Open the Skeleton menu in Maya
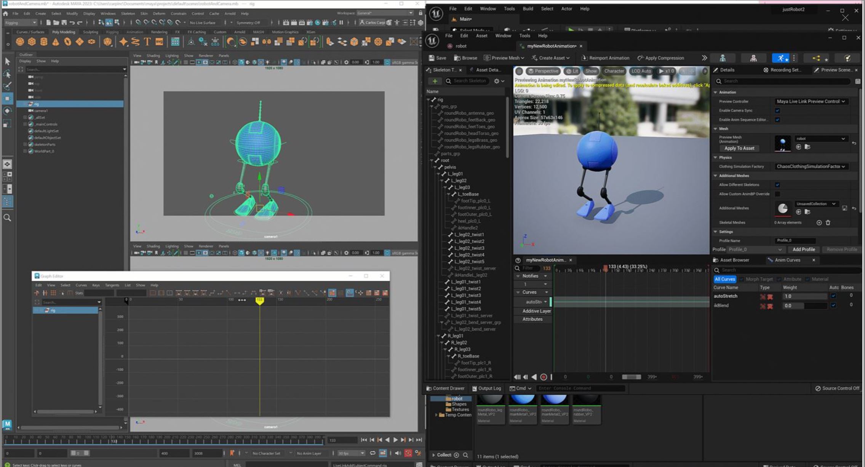Screen dimensions: 865x467 coord(128,13)
